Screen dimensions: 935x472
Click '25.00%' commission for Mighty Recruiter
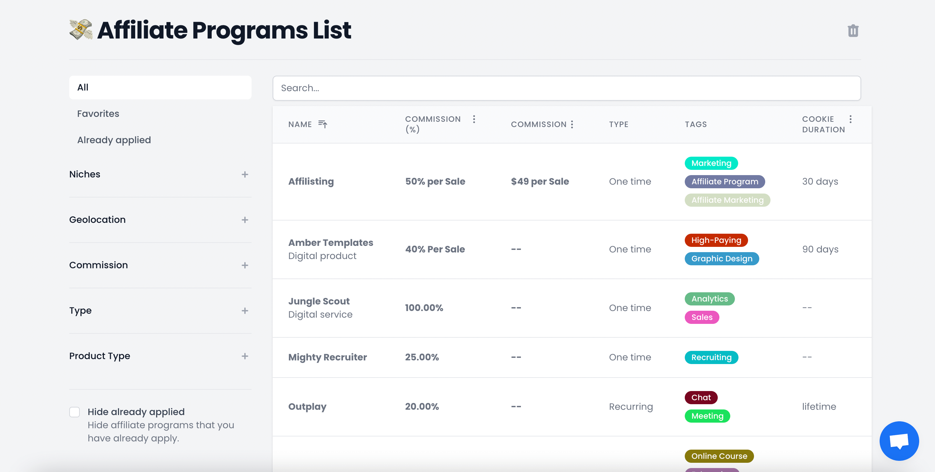tap(422, 357)
